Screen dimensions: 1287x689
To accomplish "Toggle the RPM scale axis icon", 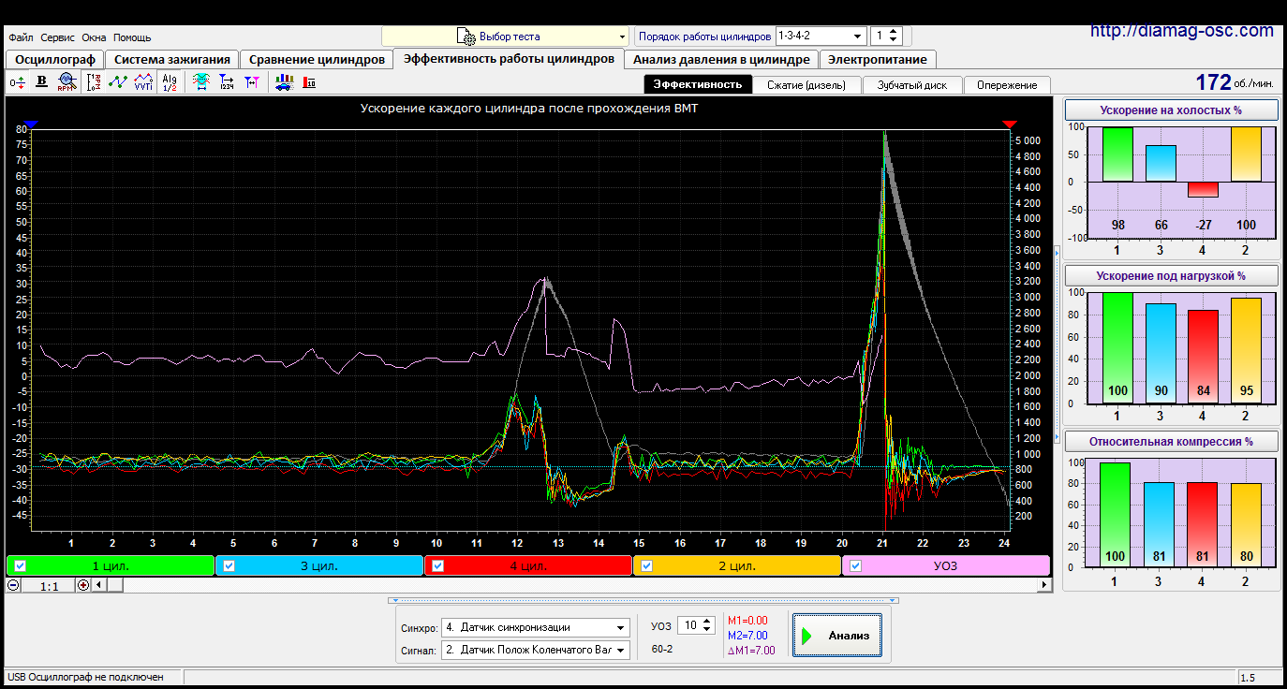I will coord(94,82).
